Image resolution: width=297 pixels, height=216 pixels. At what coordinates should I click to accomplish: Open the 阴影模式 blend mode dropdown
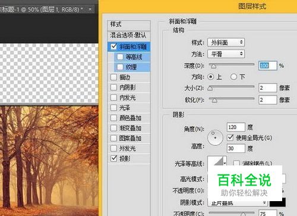[x=238, y=203]
